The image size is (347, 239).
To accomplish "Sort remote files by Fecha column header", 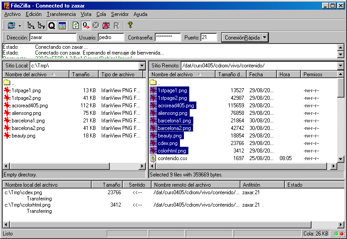I will [x=262, y=74].
